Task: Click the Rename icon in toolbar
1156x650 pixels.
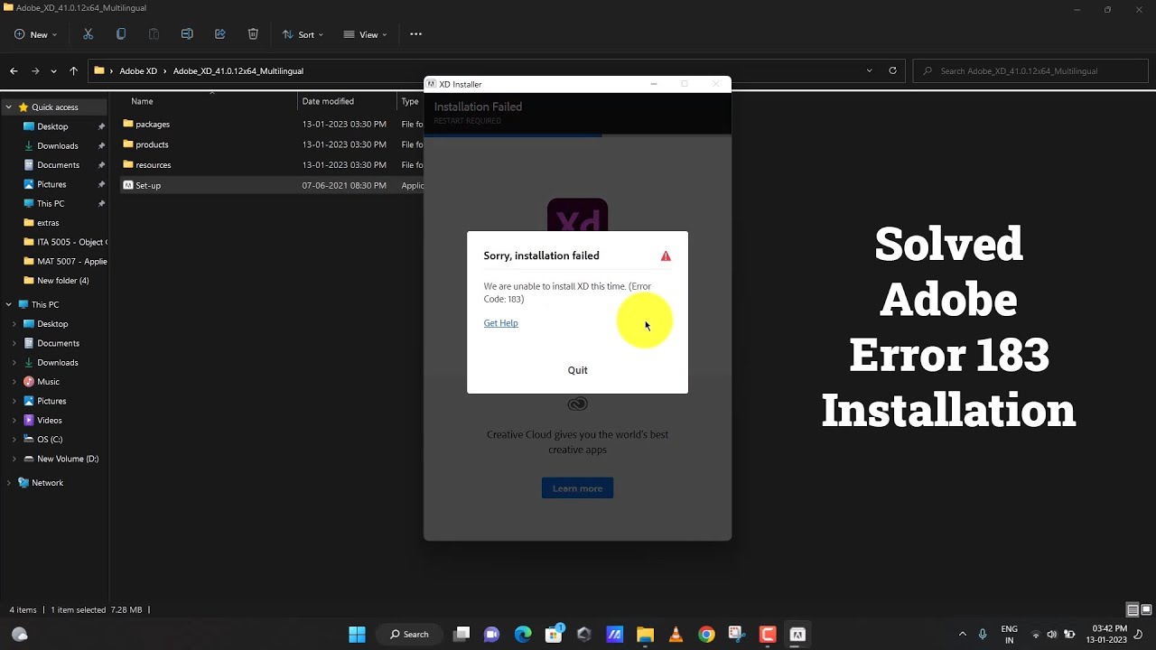Action: tap(187, 34)
